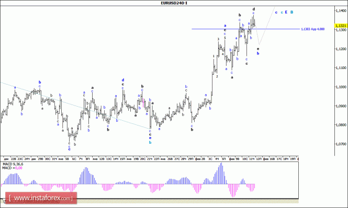Click the black e label near projected low
This screenshot has width=348, height=208.
click(x=258, y=49)
